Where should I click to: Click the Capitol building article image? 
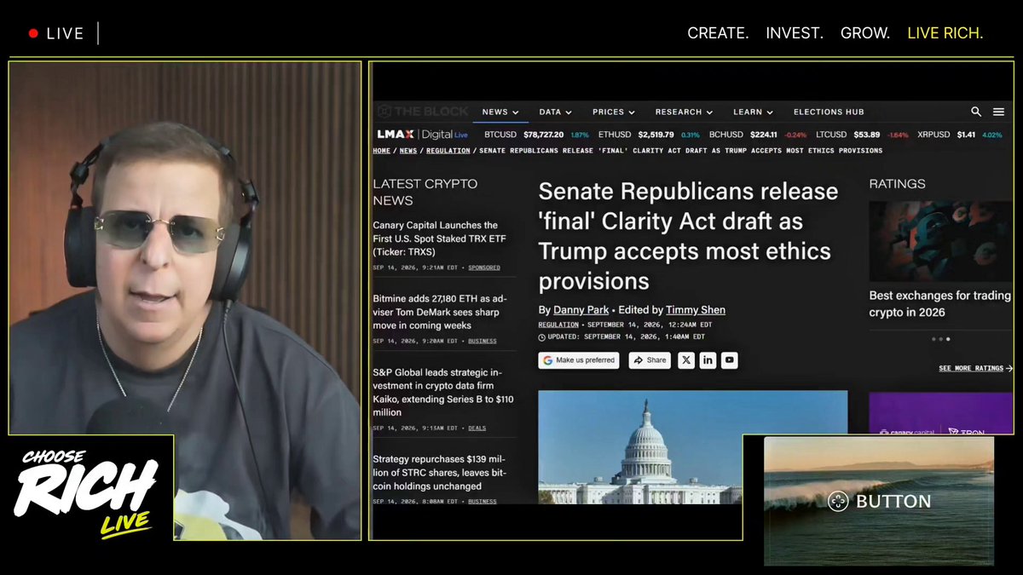tap(693, 447)
